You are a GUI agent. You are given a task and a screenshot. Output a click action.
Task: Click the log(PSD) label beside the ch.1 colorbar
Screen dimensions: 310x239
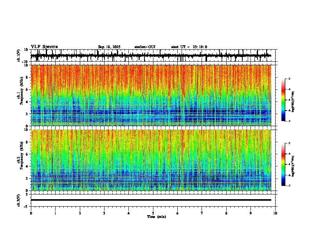(293, 102)
